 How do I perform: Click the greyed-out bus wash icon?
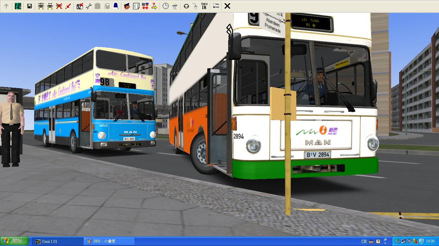pyautogui.click(x=98, y=6)
